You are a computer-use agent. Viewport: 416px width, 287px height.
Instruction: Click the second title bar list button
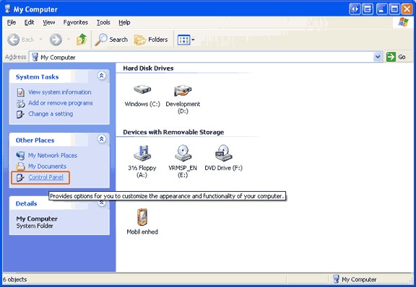[368, 9]
